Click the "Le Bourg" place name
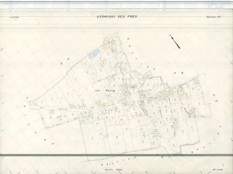233x174 pixels. click(x=105, y=90)
